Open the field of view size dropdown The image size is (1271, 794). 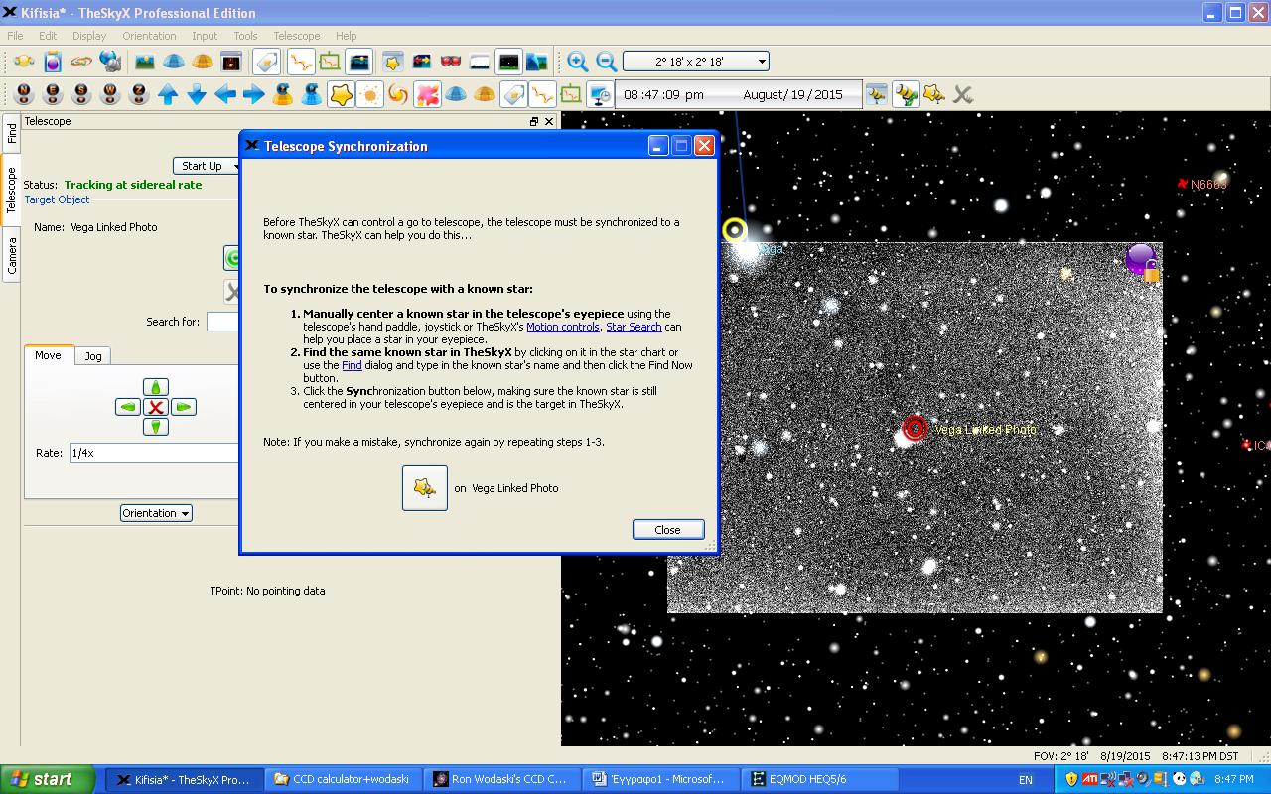696,62
